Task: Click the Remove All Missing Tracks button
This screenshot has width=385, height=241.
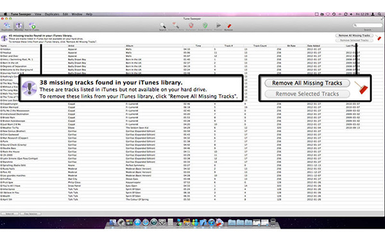Action: [x=354, y=35]
